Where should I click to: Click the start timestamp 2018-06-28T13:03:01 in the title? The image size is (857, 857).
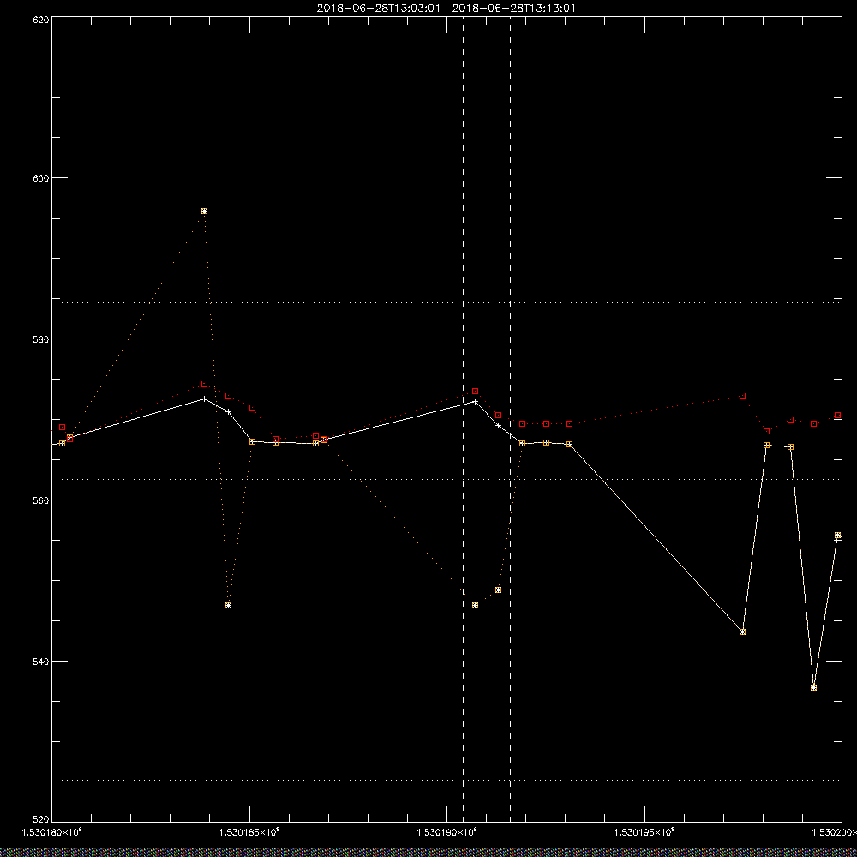pos(380,9)
